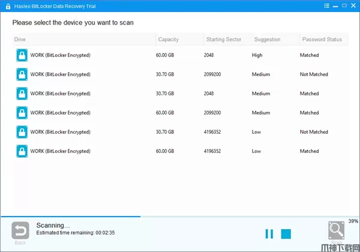Viewport: 360px width, 252px height.
Task: Click lock icon of 60.00 GB drive at sector 2099200
Action: point(22,113)
